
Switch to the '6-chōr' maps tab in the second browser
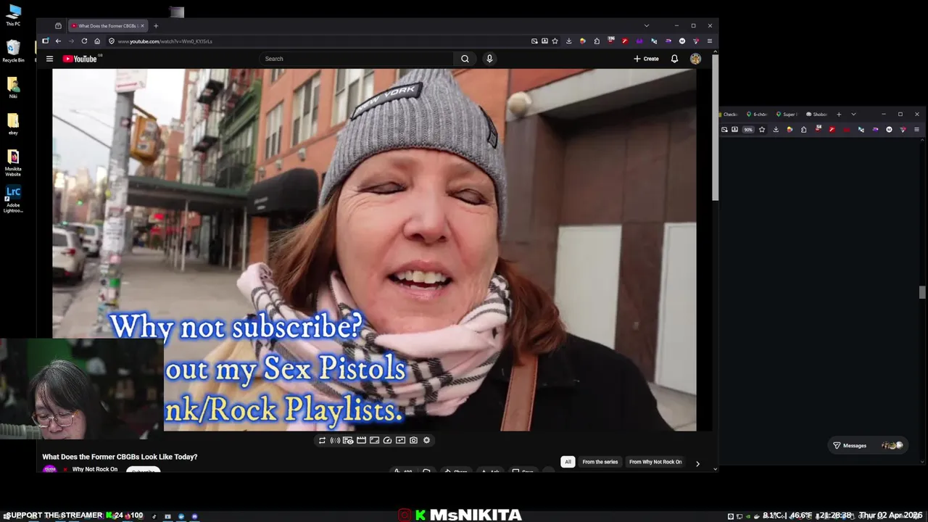click(756, 114)
